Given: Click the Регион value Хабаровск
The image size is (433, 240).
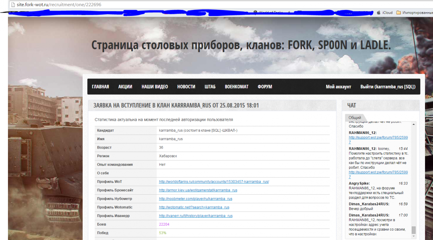Looking at the screenshot, I should (x=168, y=156).
